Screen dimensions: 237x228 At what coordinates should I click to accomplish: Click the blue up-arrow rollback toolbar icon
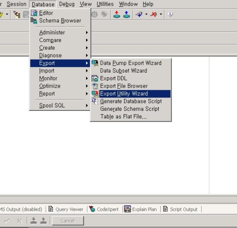coord(127,15)
